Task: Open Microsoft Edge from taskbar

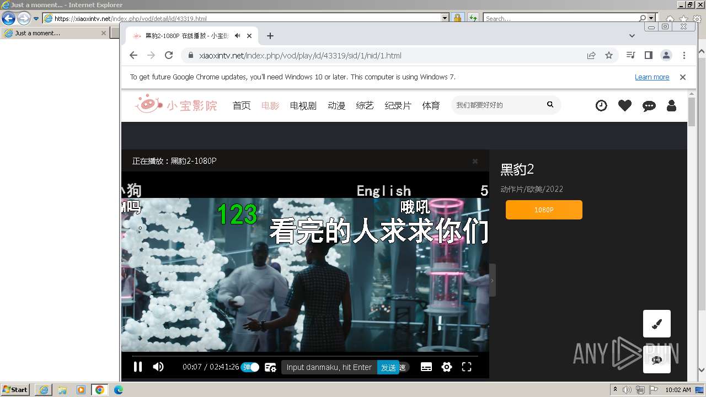Action: click(x=119, y=390)
